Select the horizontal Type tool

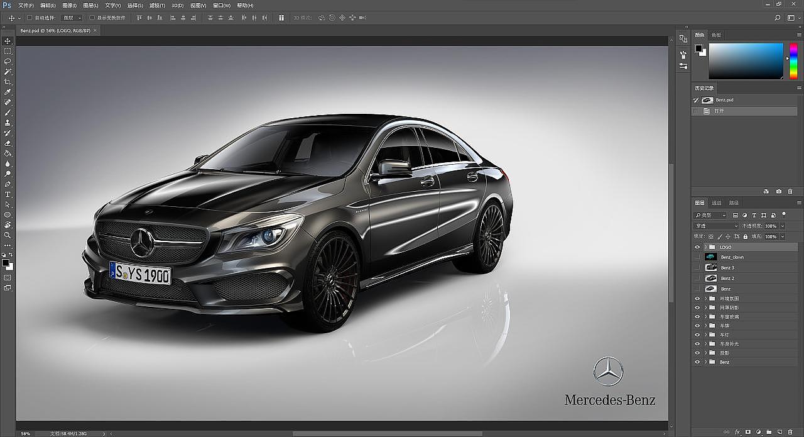8,194
